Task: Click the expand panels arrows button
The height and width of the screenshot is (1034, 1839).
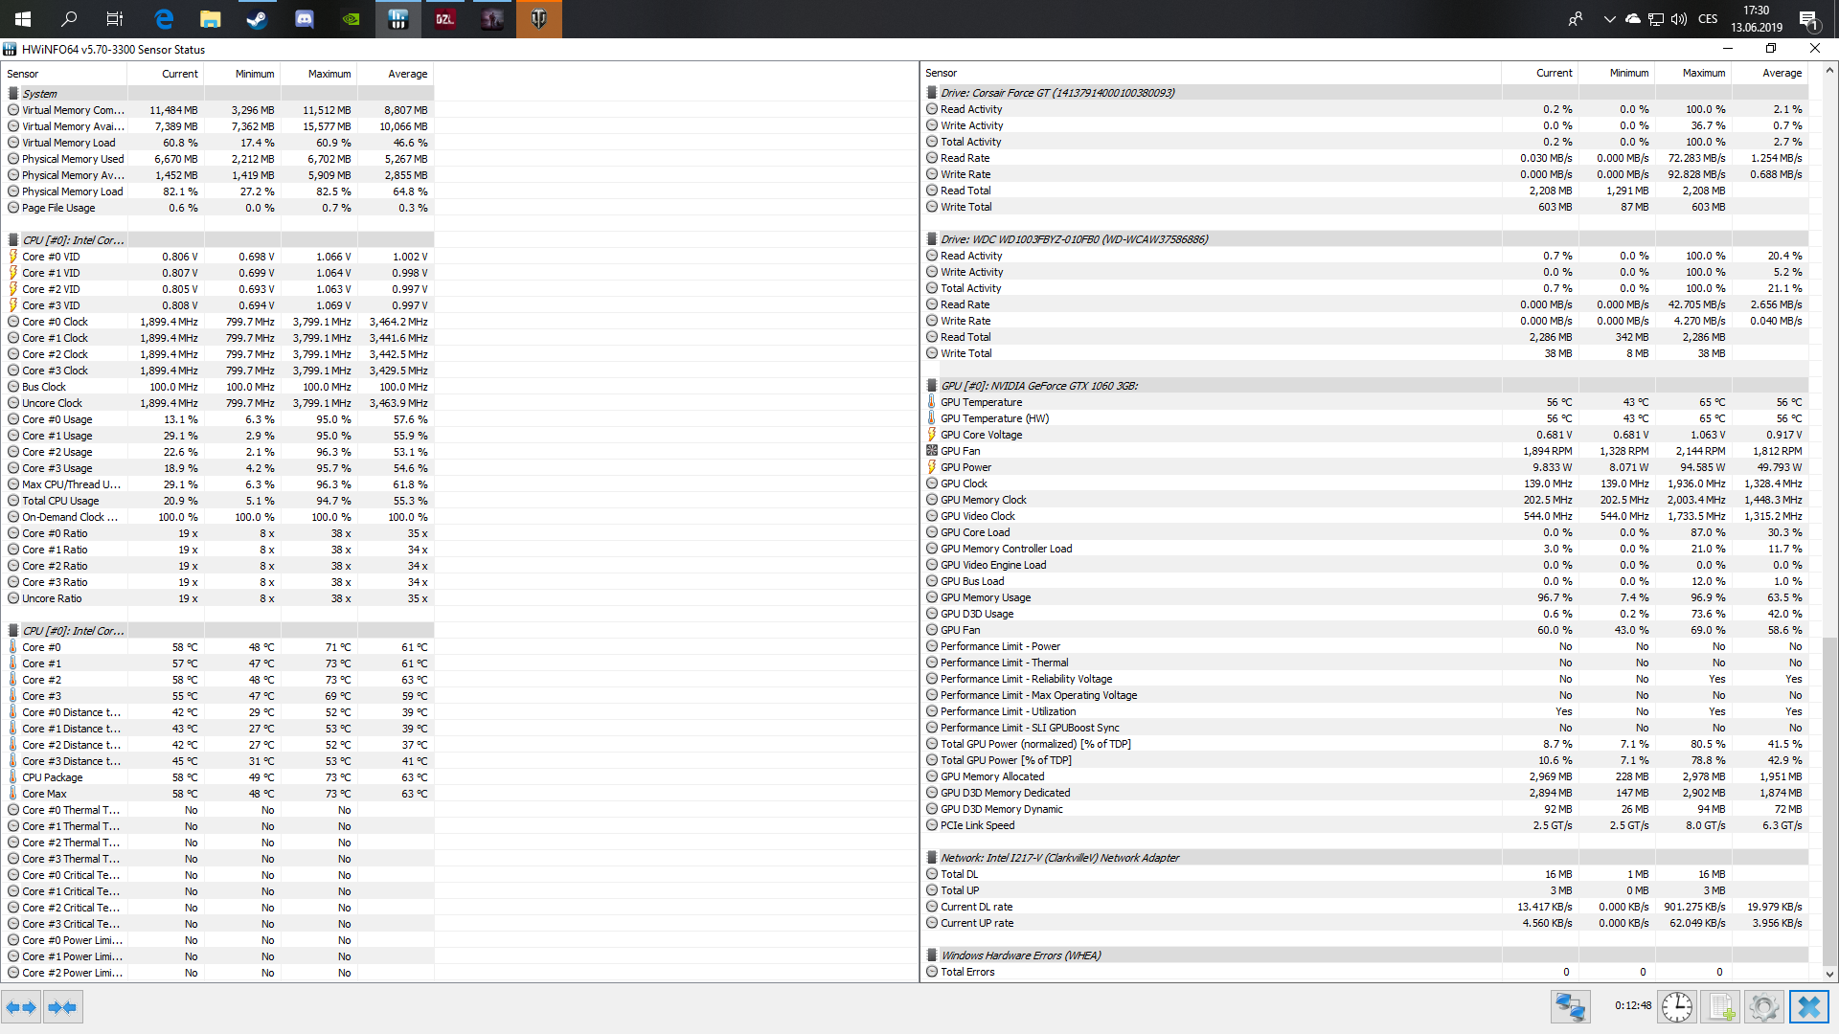Action: [21, 1007]
